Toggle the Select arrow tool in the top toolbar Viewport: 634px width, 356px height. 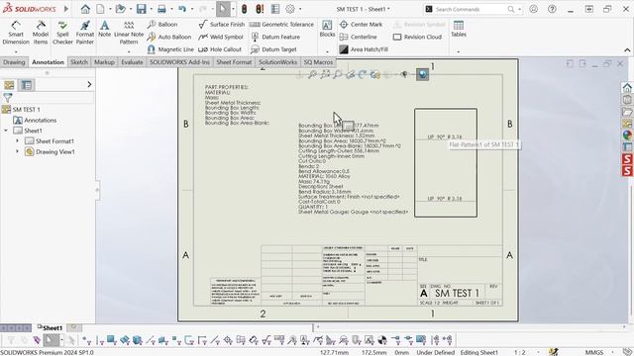tap(223, 9)
